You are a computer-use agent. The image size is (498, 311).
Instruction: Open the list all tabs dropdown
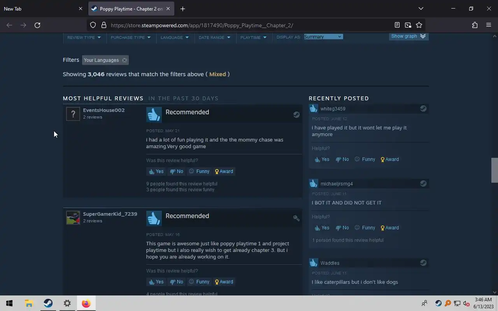coord(421,9)
